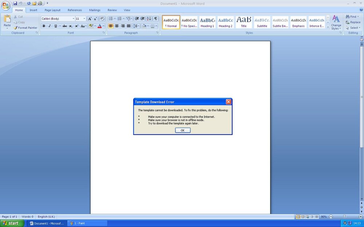
Task: Open line spacing options
Action: coord(136,26)
